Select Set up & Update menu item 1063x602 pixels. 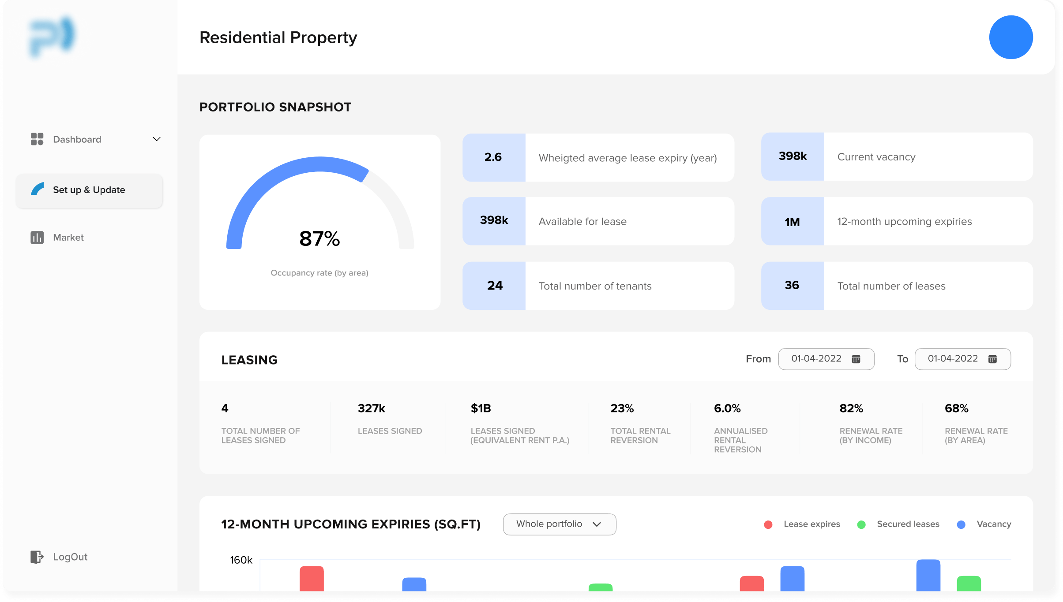[x=89, y=190]
